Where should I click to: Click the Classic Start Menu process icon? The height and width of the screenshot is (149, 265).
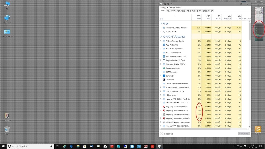tap(164, 68)
